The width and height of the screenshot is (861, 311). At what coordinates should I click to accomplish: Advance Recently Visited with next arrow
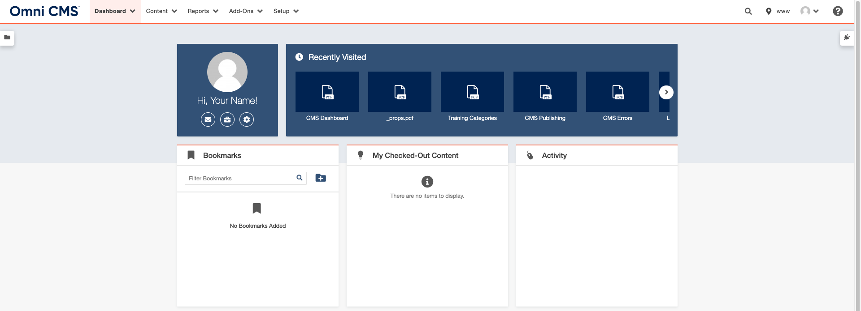point(666,92)
